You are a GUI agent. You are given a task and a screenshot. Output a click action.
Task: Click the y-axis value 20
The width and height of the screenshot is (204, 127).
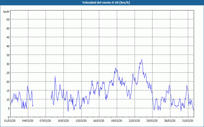pos(8,82)
